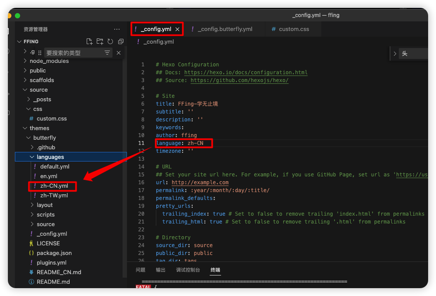
Task: Collapse the languages folder
Action: [x=32, y=157]
